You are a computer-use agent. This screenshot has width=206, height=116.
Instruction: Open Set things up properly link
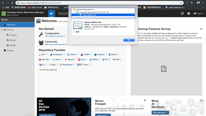tap(55, 36)
